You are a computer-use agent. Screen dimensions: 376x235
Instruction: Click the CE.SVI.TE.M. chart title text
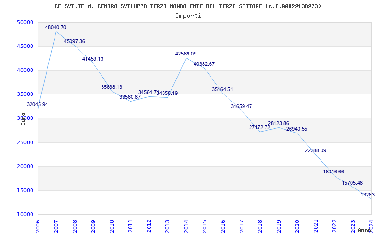click(x=188, y=6)
